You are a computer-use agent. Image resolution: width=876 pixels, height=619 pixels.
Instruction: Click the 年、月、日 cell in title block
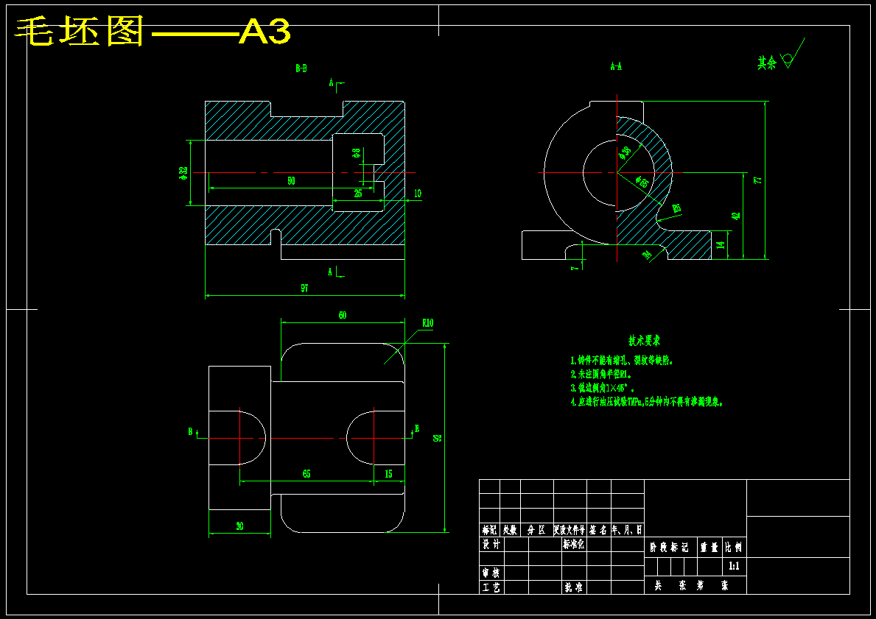tap(628, 530)
